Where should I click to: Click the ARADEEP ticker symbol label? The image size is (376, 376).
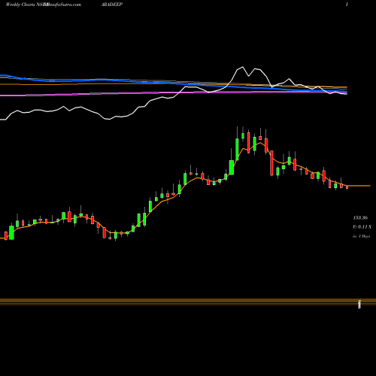(x=111, y=5)
